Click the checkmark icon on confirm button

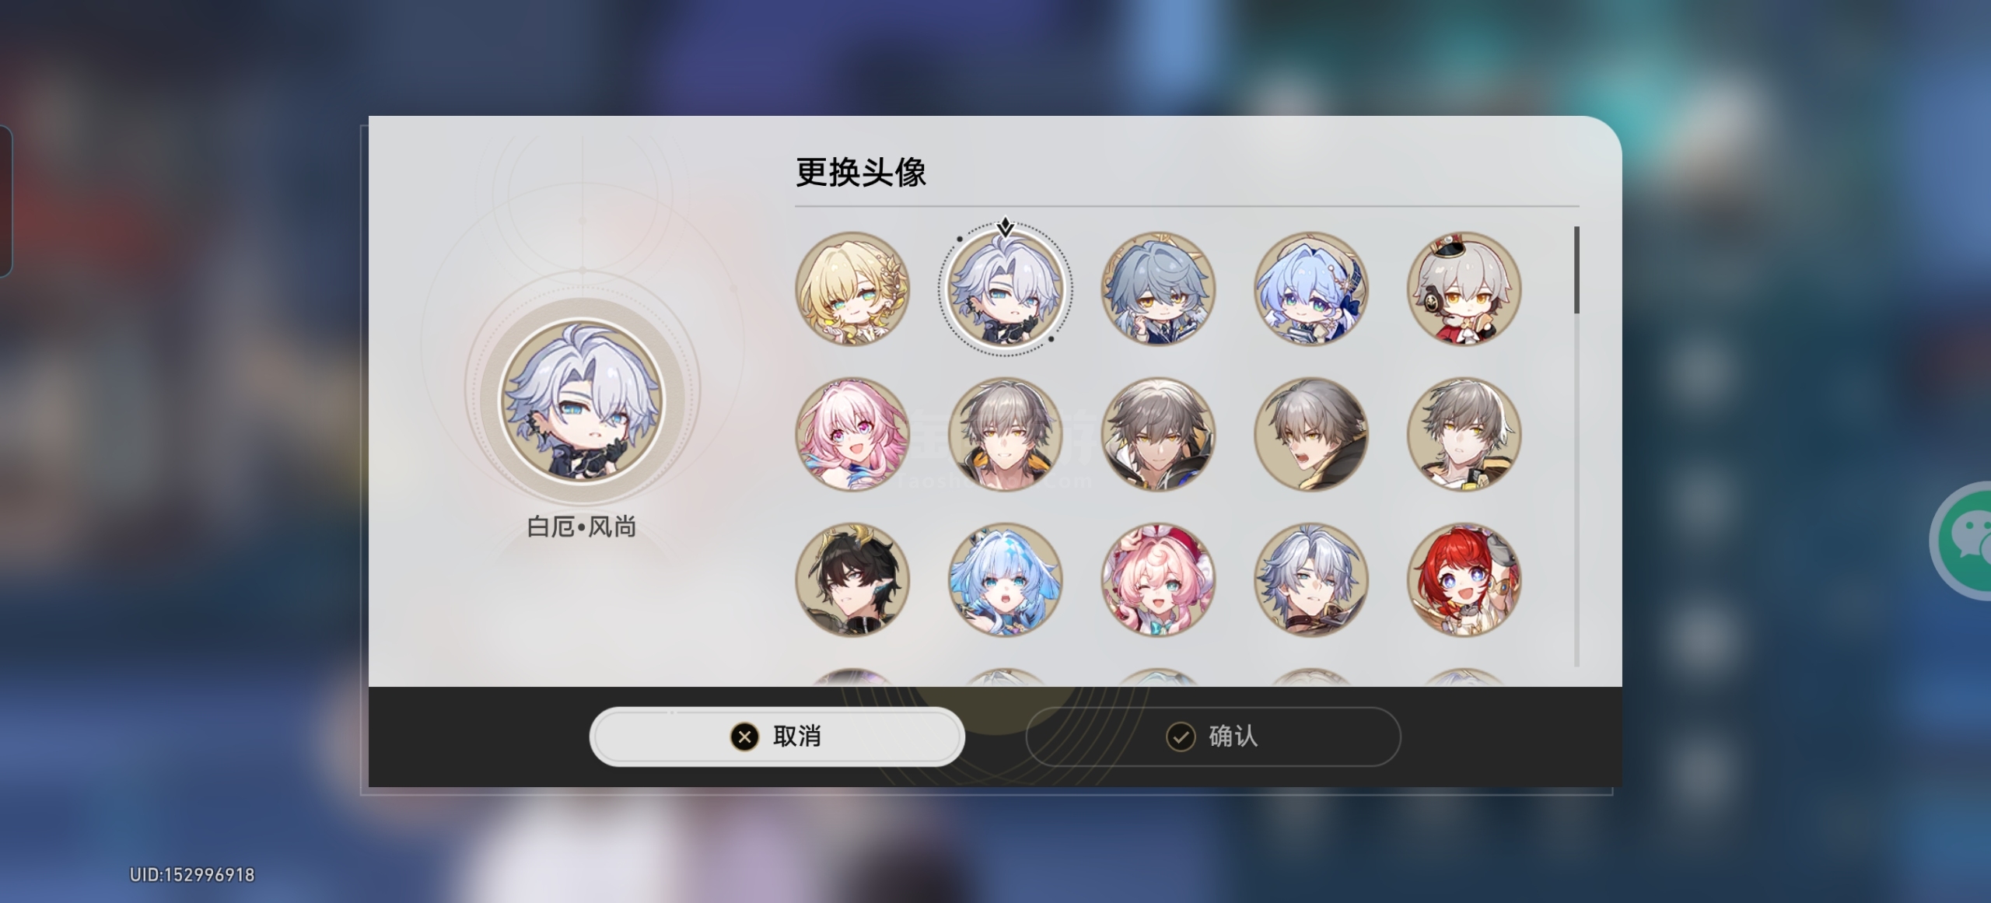[1181, 736]
